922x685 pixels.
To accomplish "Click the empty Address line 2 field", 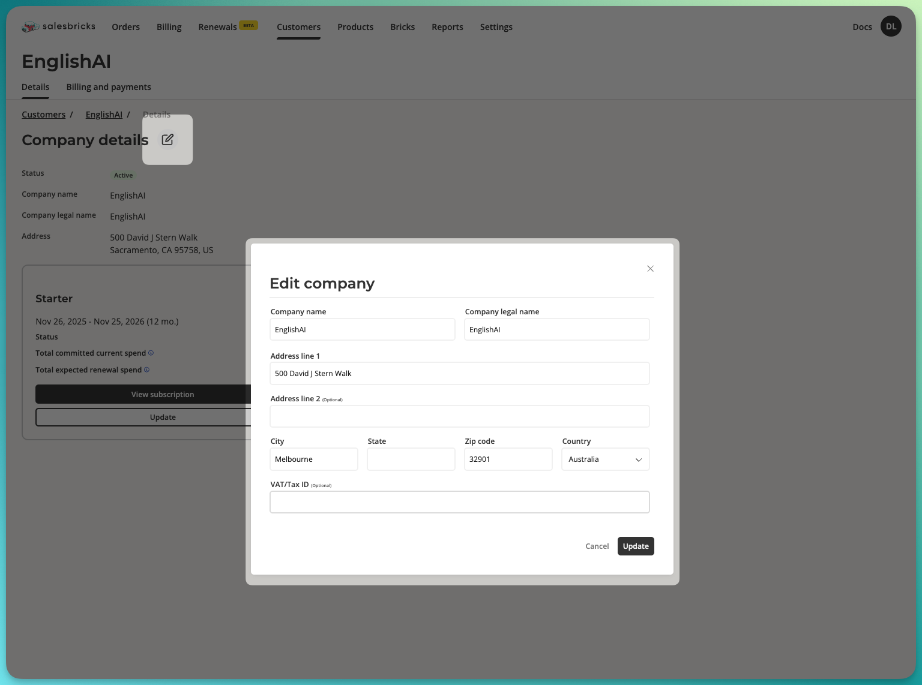I will pyautogui.click(x=460, y=416).
